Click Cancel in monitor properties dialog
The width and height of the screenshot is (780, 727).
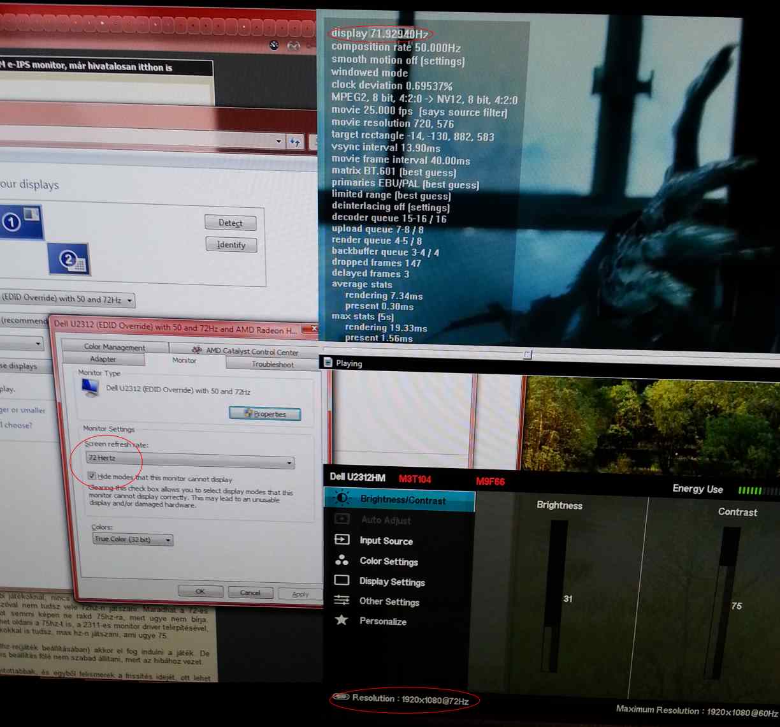(x=250, y=592)
